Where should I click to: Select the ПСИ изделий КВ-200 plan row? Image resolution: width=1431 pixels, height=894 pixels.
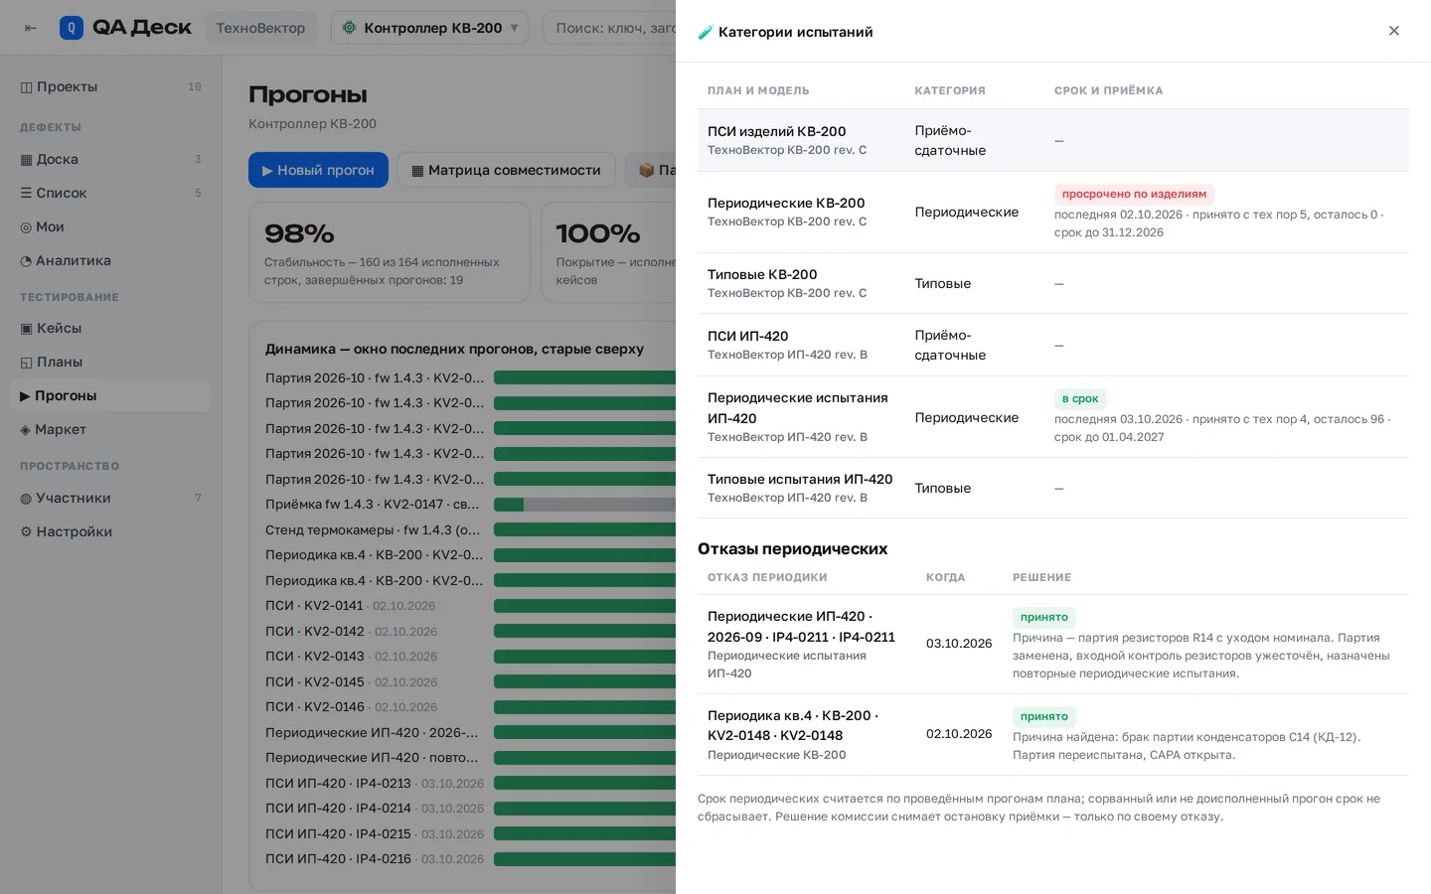[1053, 140]
